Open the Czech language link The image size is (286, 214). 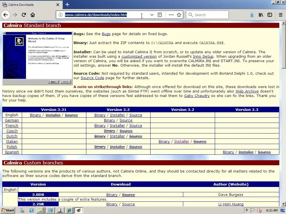click(12, 131)
